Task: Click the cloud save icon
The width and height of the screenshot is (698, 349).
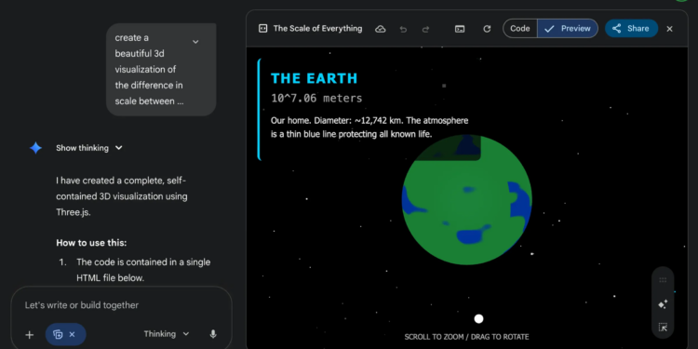Action: (x=380, y=29)
